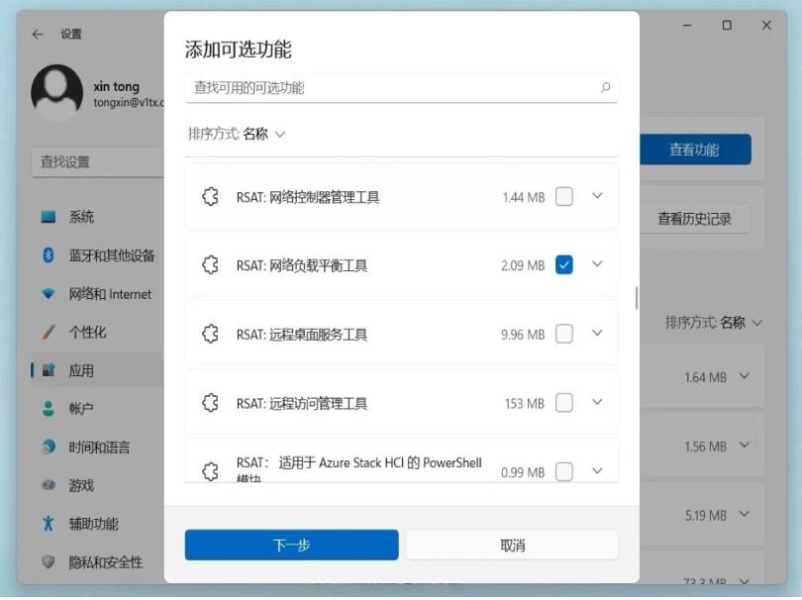Click the 下一步 button
Screen dimensions: 802x600
point(291,545)
